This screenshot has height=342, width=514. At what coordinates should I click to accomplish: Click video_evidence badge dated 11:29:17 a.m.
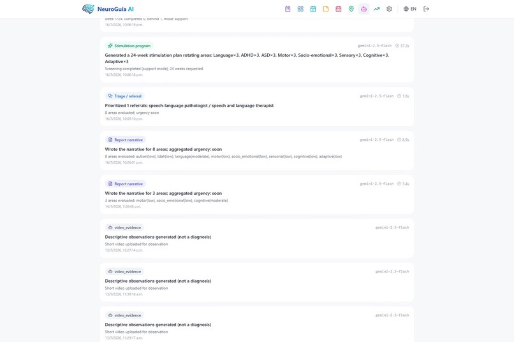(x=124, y=315)
